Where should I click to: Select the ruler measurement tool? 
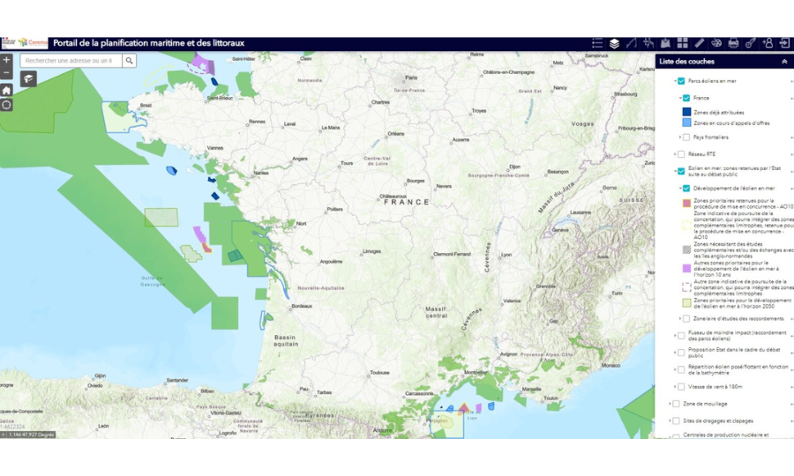point(699,43)
